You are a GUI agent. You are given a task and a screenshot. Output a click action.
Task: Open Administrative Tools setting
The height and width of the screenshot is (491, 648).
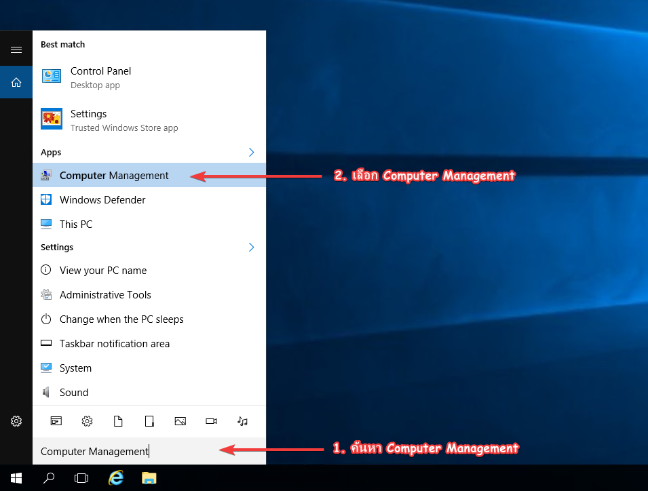[149, 295]
